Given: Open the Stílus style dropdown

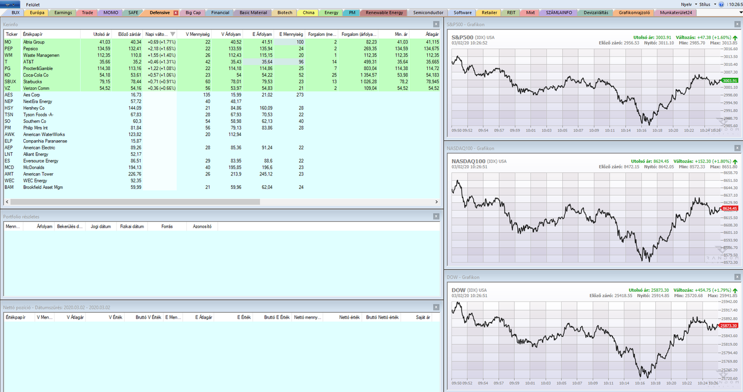Looking at the screenshot, I should coord(708,4).
